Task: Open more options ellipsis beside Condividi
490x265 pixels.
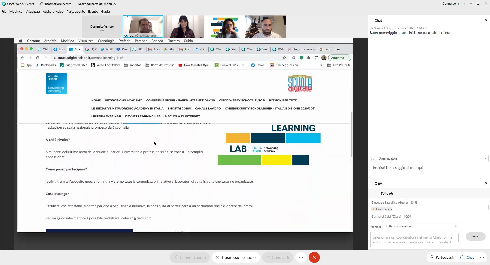Action: [301, 257]
